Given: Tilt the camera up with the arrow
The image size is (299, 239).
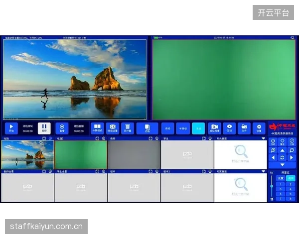Looking at the screenshot, I should [x=283, y=150].
